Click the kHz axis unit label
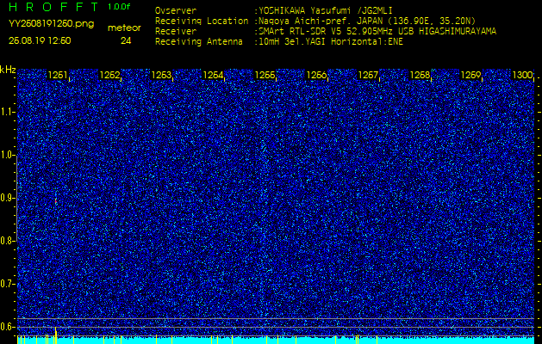Image resolution: width=542 pixels, height=344 pixels. pyautogui.click(x=8, y=70)
